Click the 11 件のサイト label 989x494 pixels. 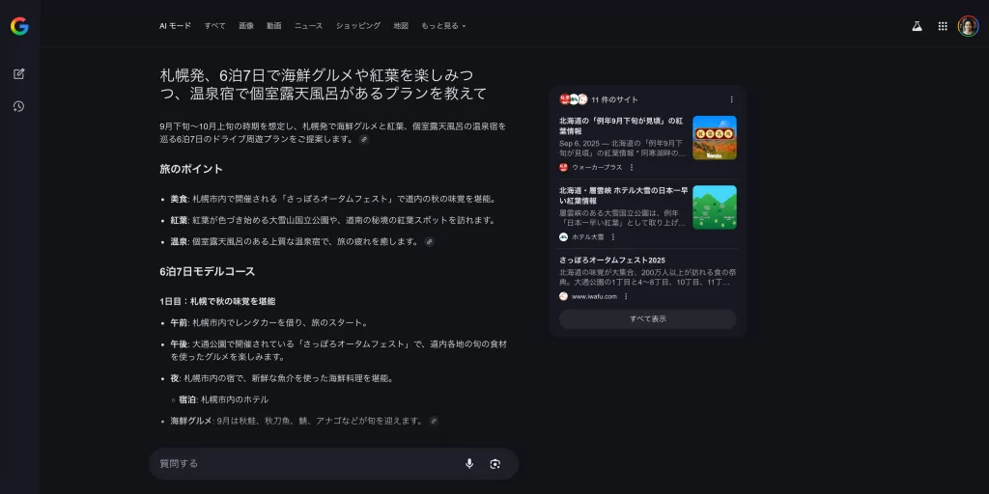coord(614,99)
